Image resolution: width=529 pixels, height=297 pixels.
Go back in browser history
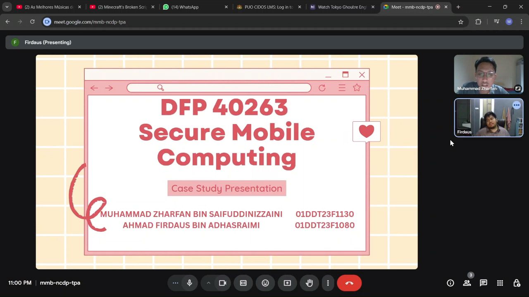(x=7, y=22)
